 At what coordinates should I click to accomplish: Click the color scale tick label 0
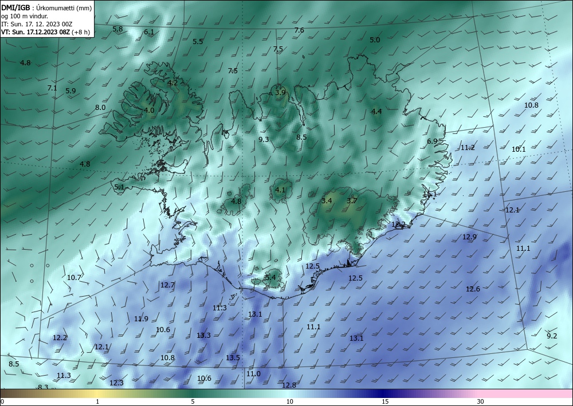tap(2, 402)
